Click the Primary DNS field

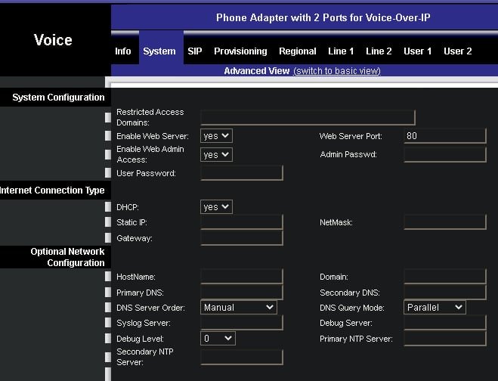[242, 293]
